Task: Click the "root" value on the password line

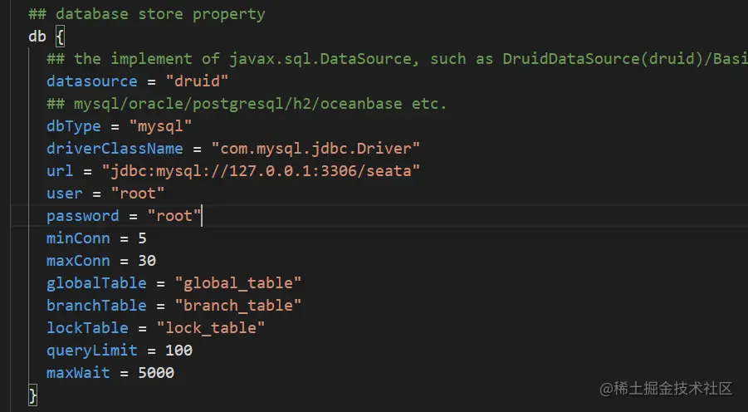Action: click(x=174, y=216)
